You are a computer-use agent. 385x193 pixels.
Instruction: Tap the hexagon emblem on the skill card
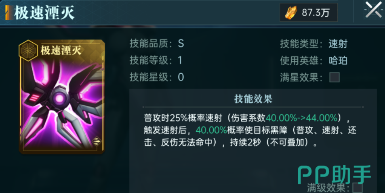click(x=28, y=50)
